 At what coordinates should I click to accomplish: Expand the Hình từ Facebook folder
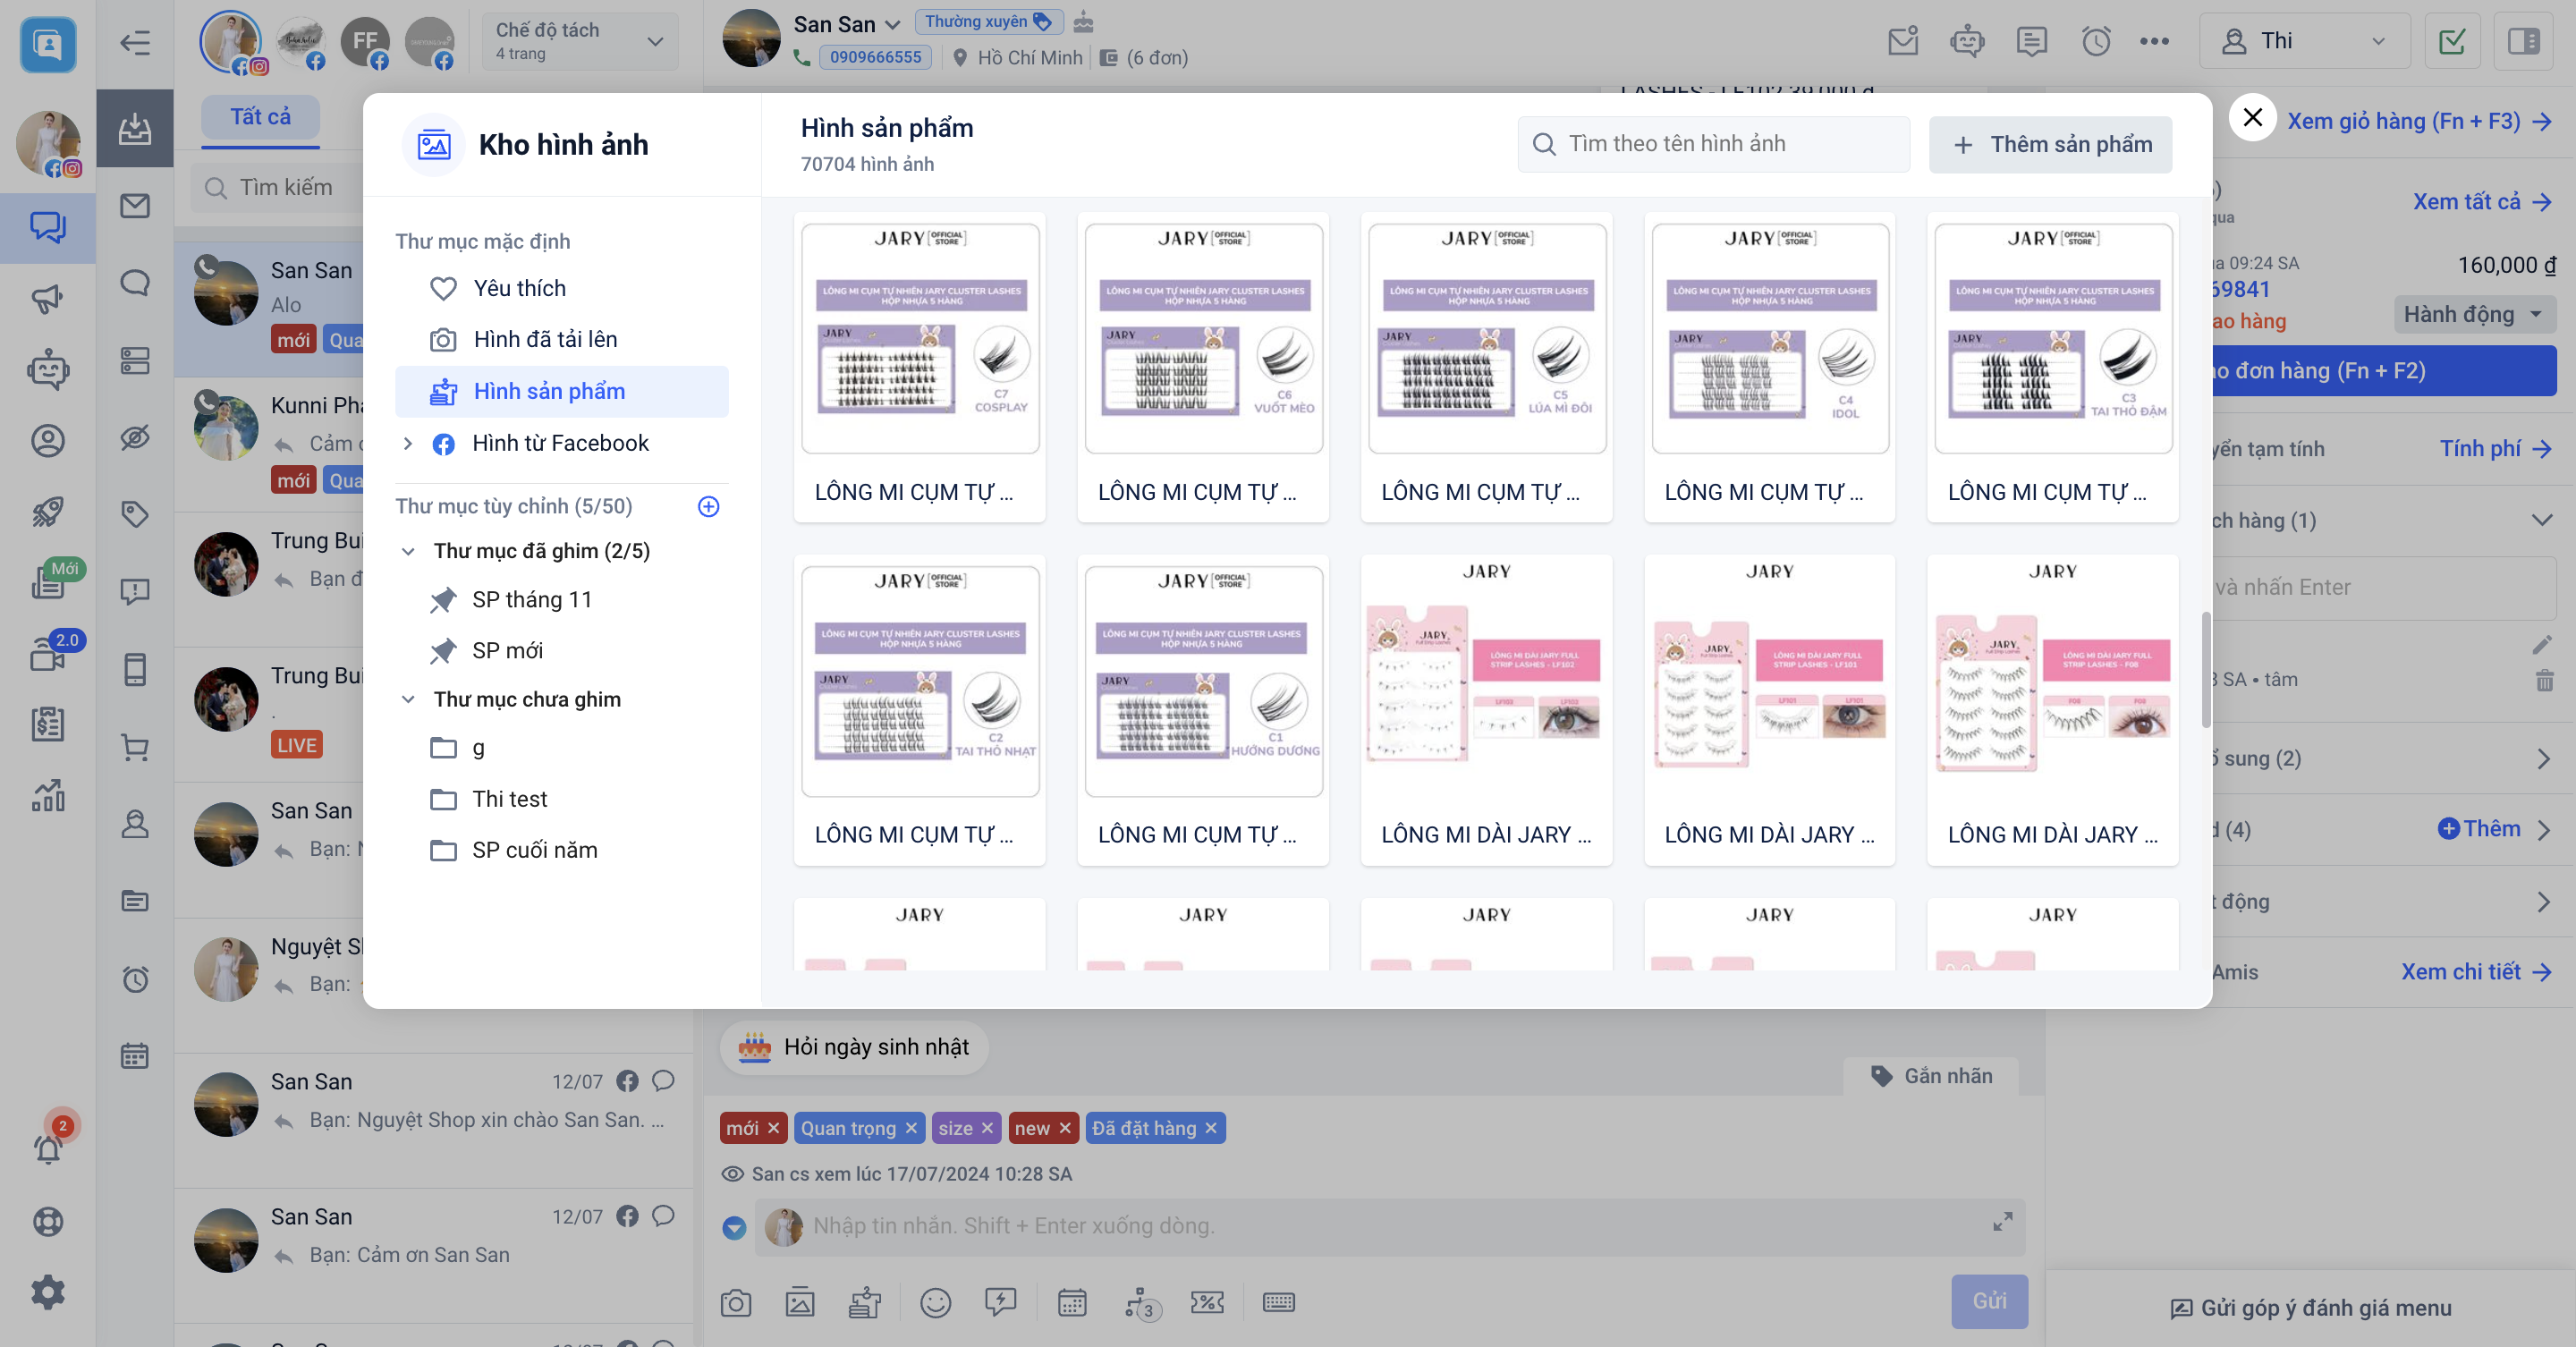tap(408, 444)
